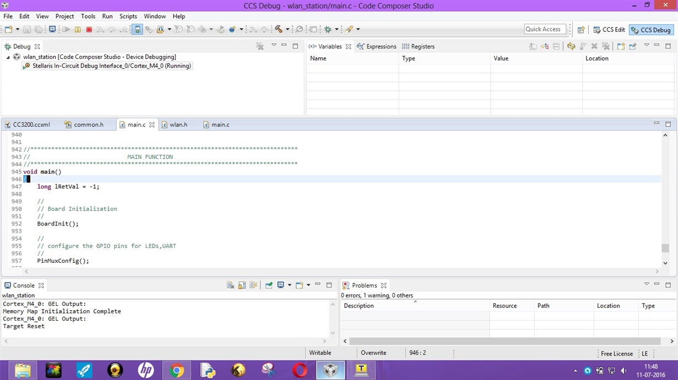Toggle Scroll Lock in Console
The image size is (678, 380).
coord(242,285)
